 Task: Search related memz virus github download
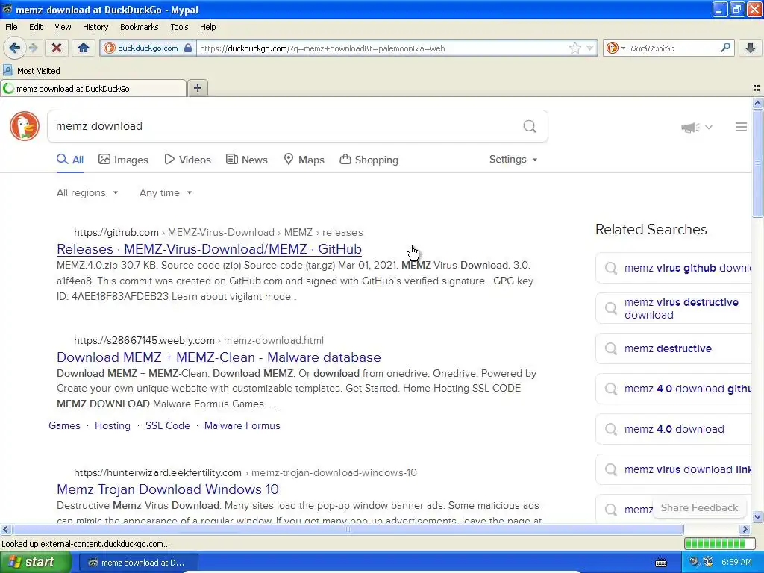[x=674, y=268]
